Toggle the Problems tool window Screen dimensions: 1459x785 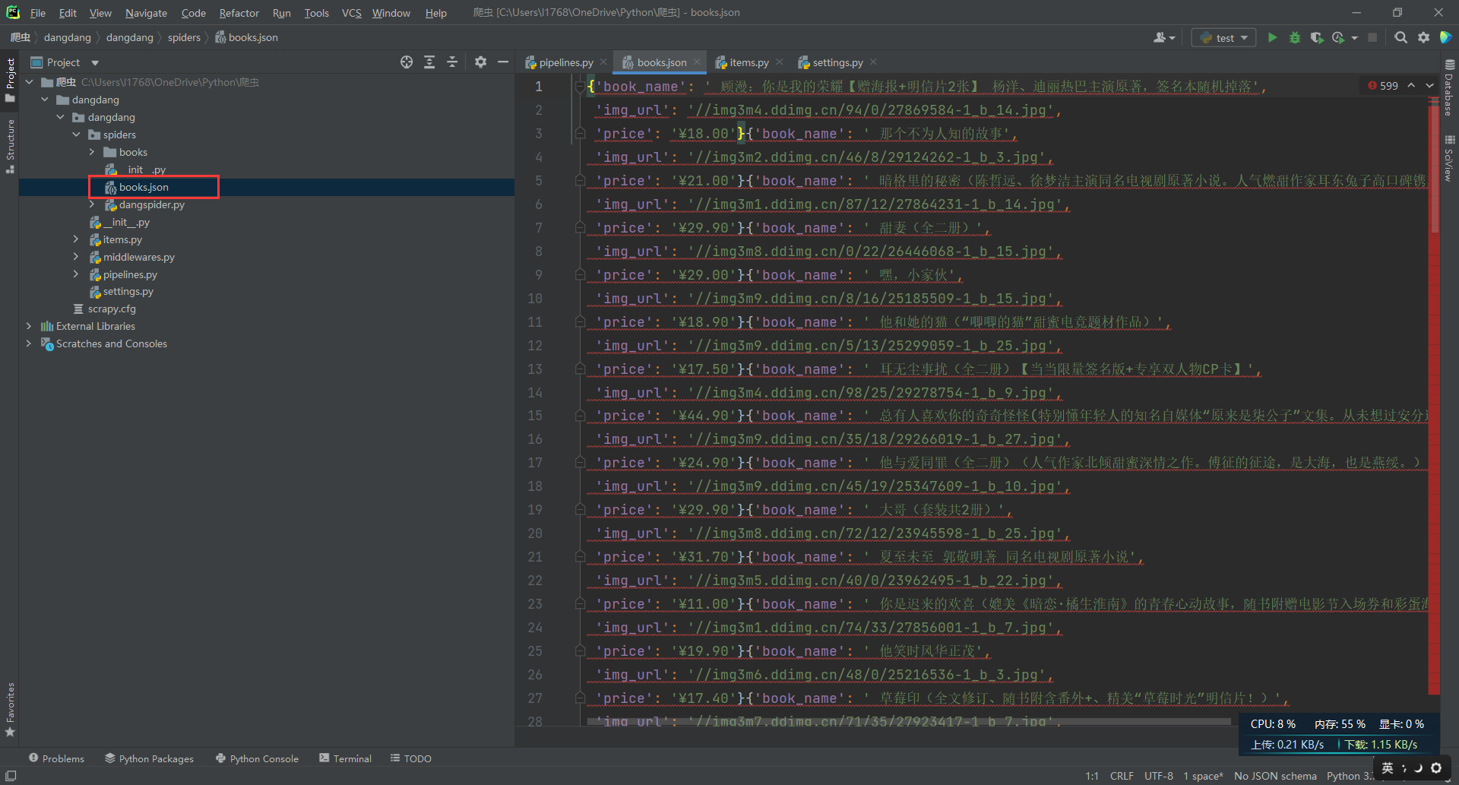(x=56, y=758)
